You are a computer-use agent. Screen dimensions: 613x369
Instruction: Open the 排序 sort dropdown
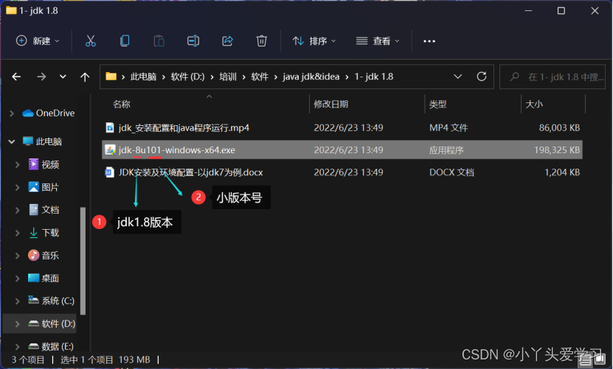pyautogui.click(x=314, y=41)
